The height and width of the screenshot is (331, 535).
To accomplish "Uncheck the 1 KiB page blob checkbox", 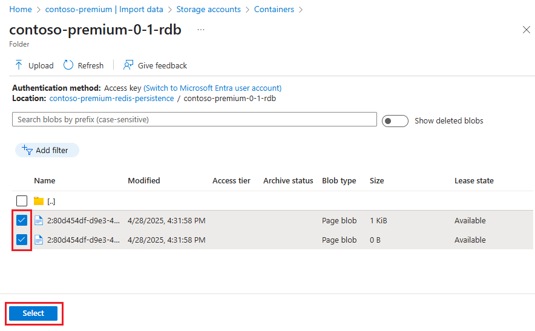I will click(22, 220).
